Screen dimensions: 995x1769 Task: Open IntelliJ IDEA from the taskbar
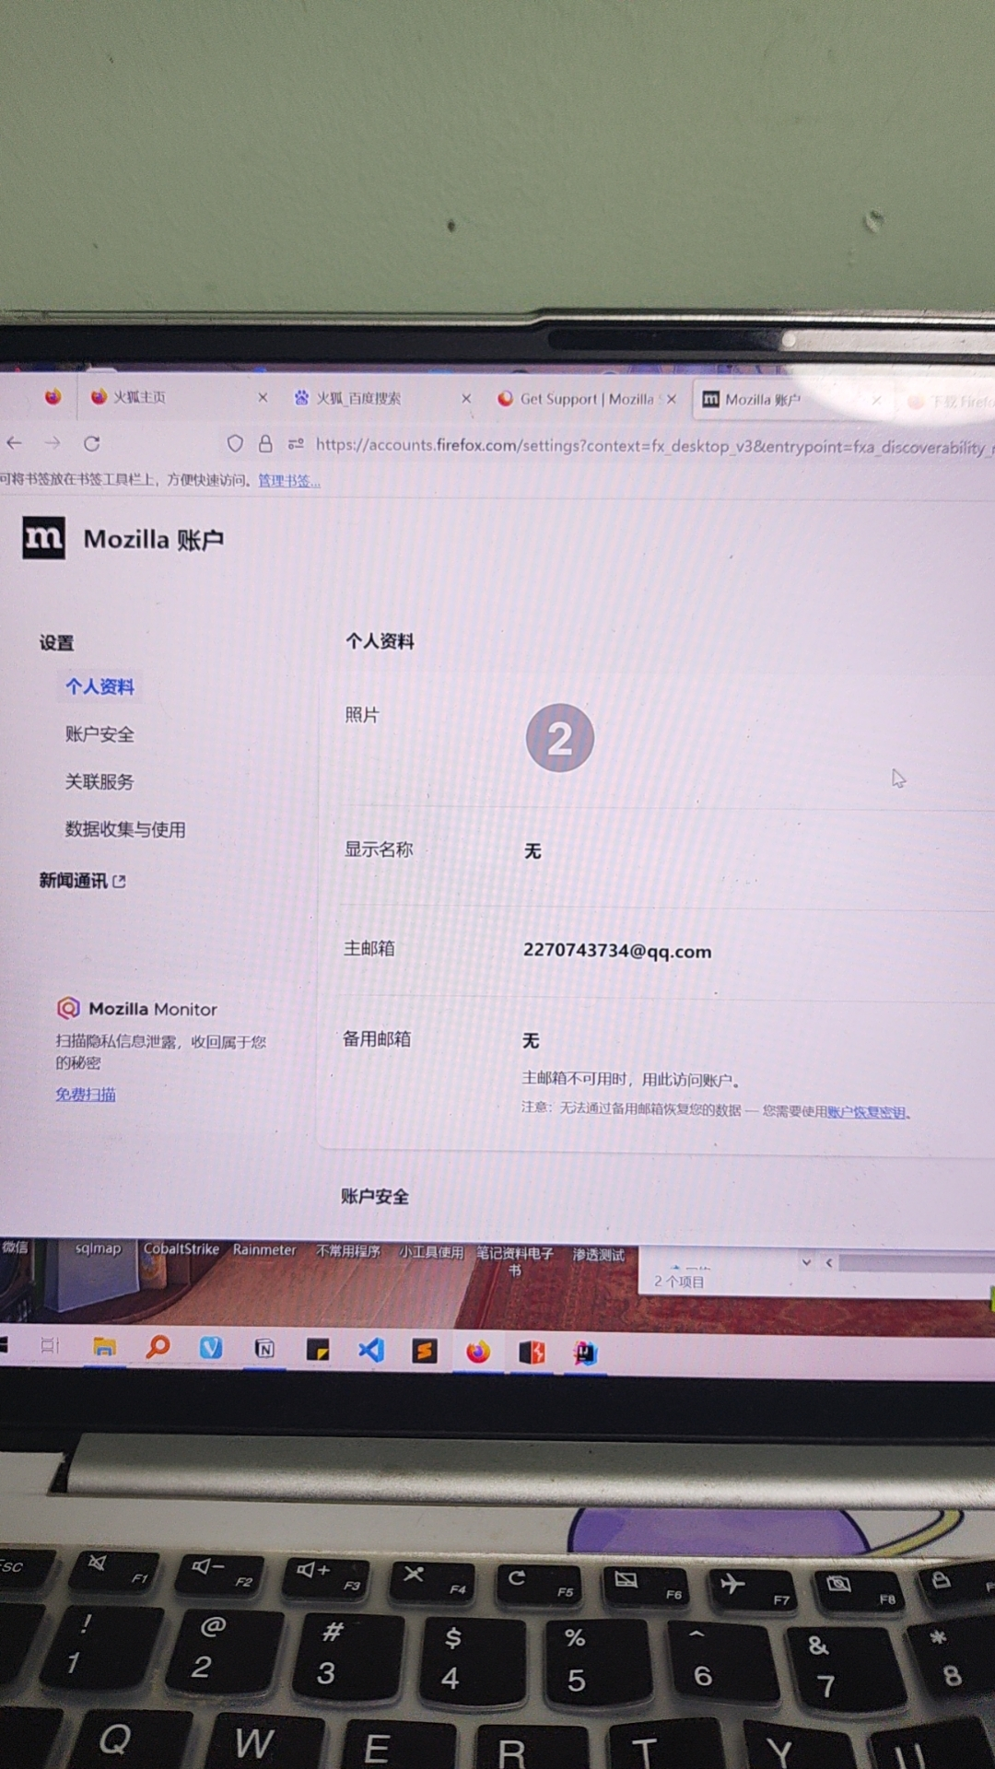click(x=585, y=1353)
